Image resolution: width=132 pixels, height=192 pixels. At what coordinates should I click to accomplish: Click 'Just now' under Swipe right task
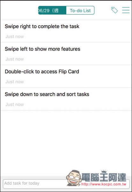(15, 36)
